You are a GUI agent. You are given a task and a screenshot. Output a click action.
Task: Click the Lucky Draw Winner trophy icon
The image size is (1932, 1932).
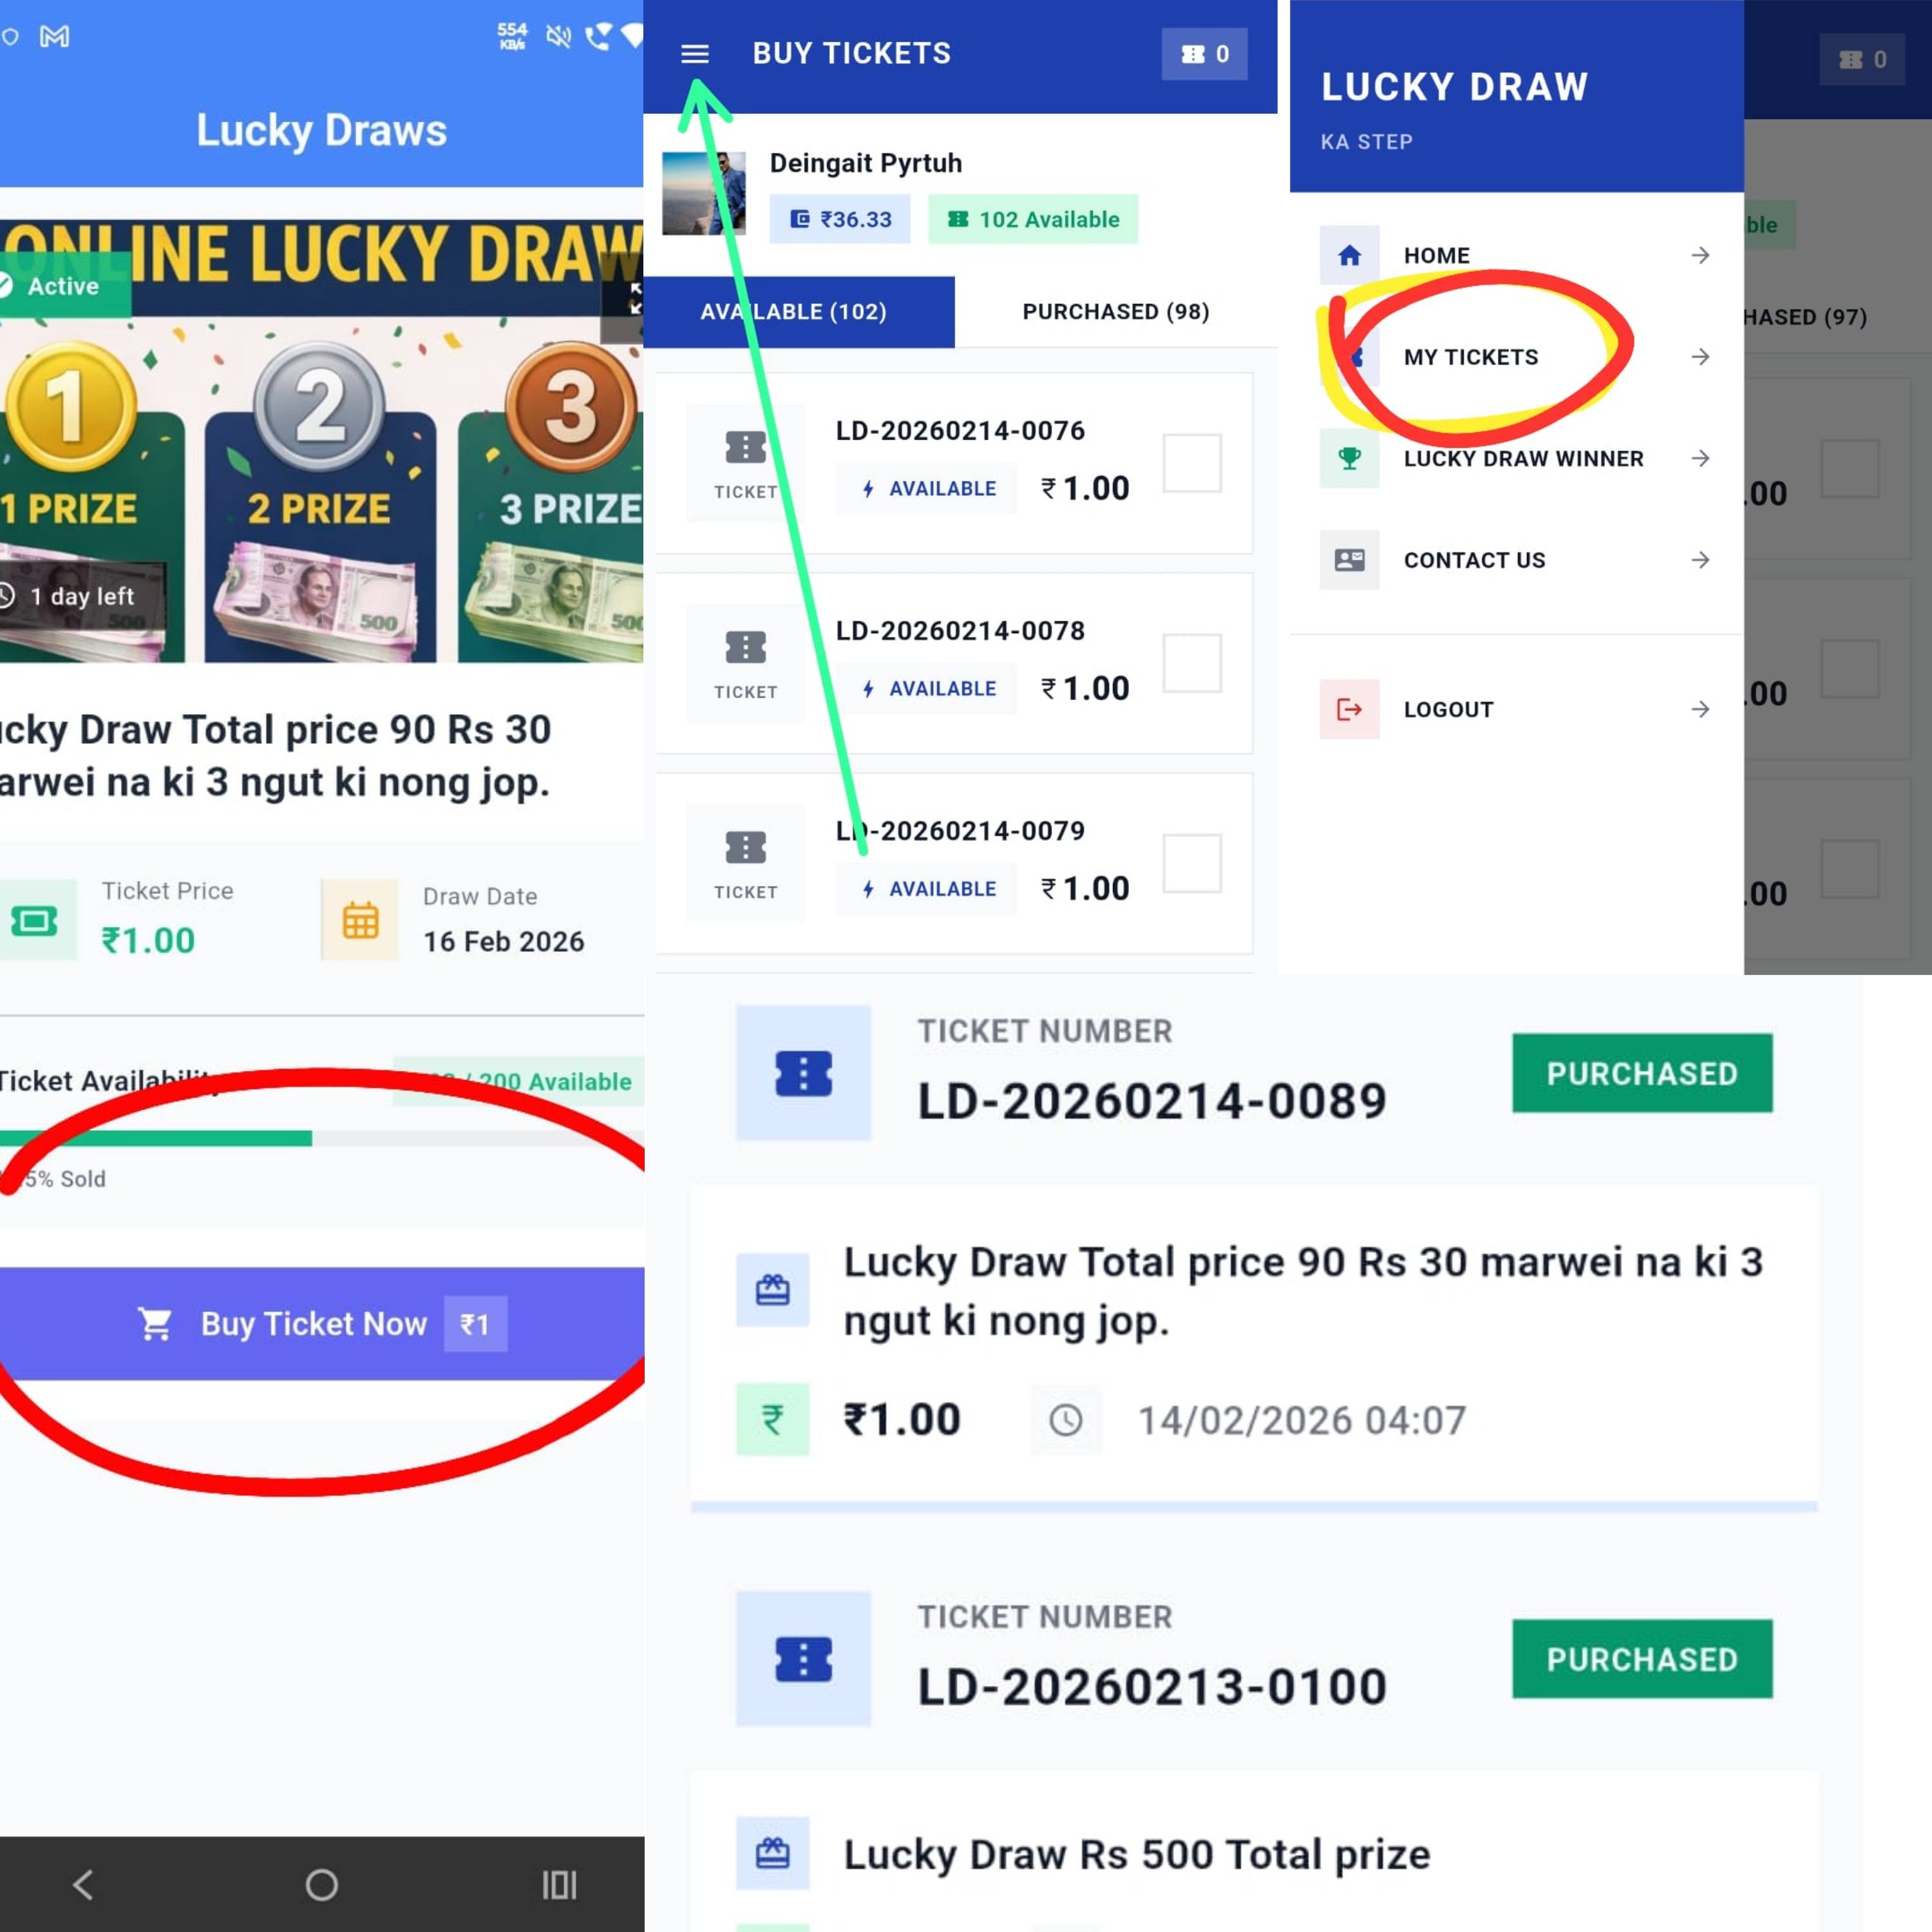(1349, 458)
